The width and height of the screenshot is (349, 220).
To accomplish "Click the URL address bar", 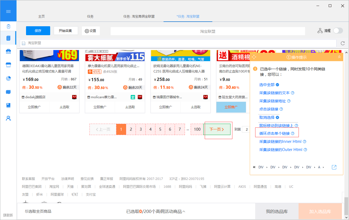I will point(178,43).
